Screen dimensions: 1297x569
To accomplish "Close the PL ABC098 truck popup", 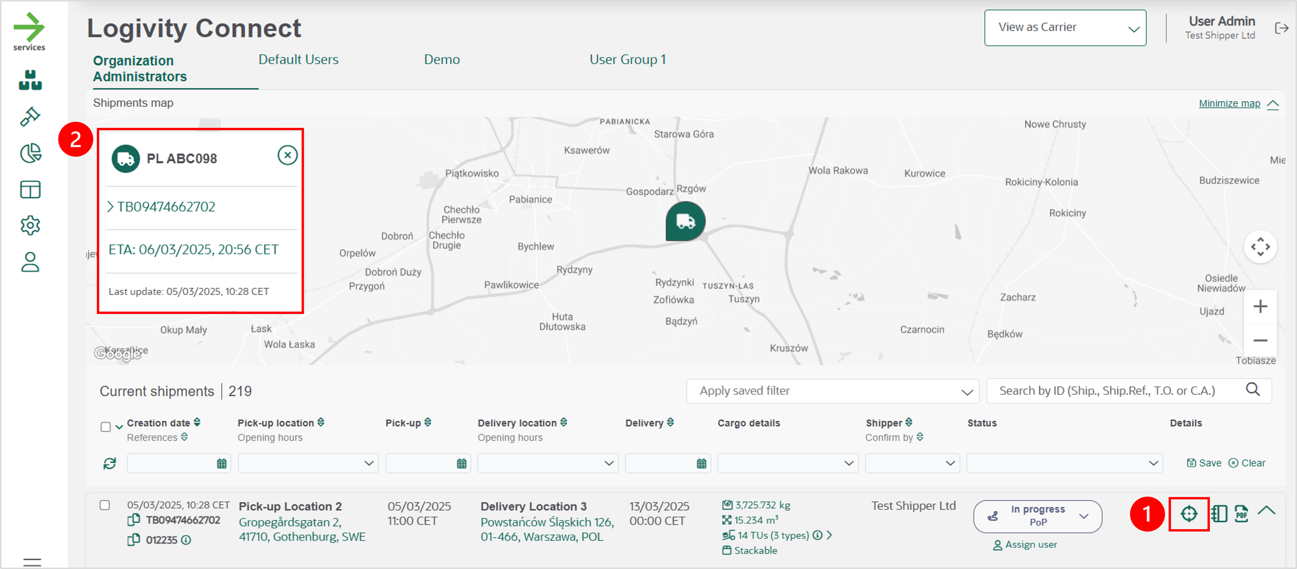I will click(288, 155).
